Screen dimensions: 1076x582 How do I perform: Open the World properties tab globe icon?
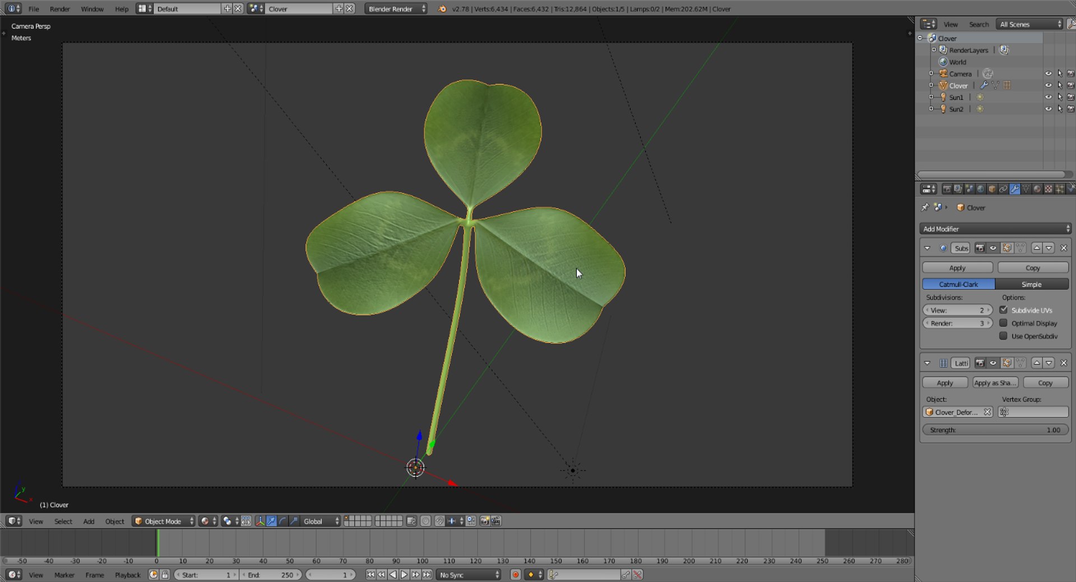pos(981,189)
